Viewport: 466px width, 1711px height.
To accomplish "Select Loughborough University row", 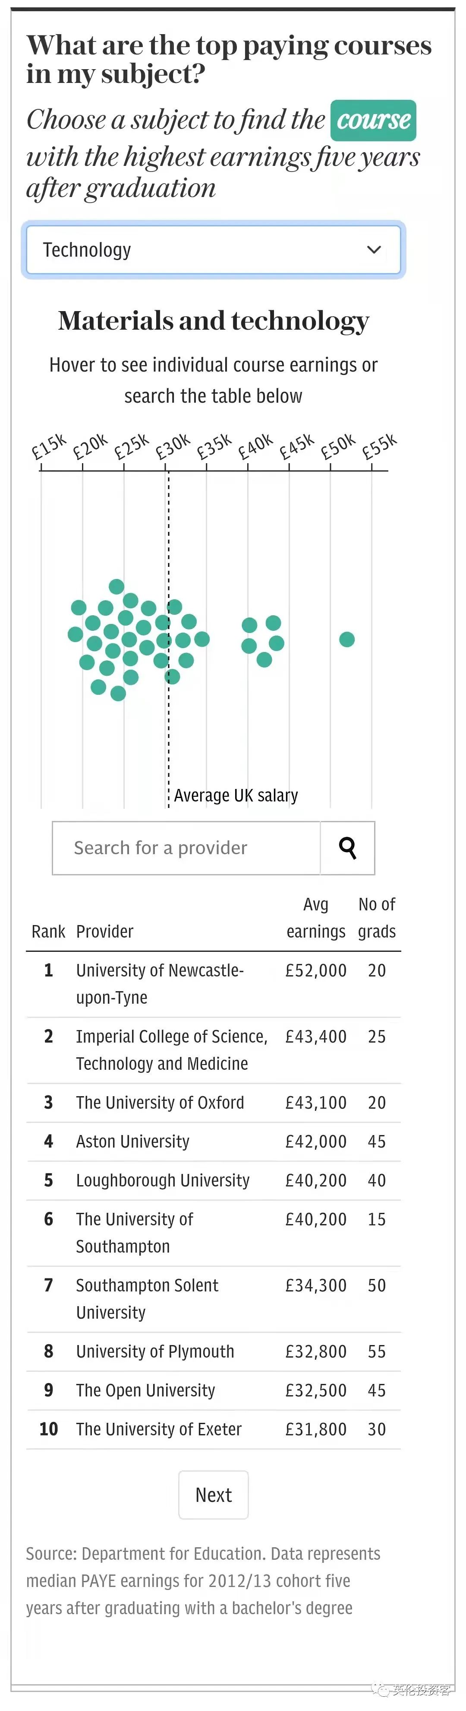I will (214, 1180).
